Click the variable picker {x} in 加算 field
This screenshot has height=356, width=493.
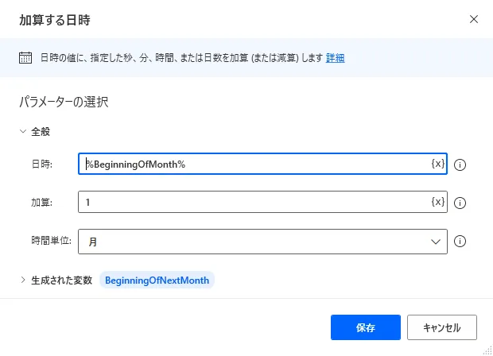point(437,202)
